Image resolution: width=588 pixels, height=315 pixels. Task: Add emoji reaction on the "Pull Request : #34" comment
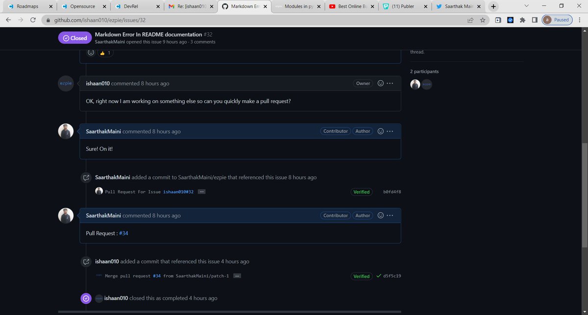(x=380, y=215)
